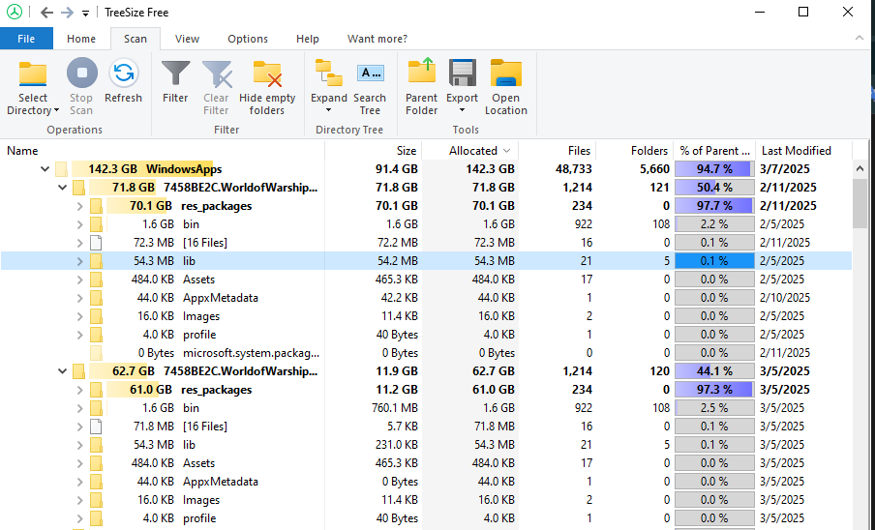Expand the bin folder dated 2/5/2025
The image size is (875, 530).
[x=79, y=224]
